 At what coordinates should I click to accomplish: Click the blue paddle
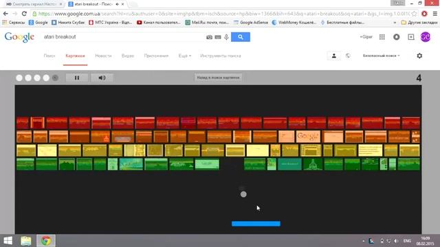click(x=256, y=224)
